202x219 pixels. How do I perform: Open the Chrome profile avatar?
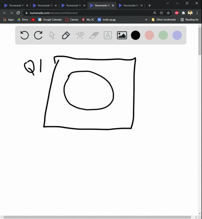point(190,13)
